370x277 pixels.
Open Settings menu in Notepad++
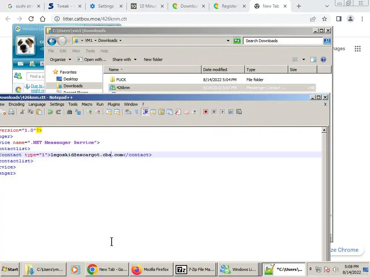[x=57, y=104]
